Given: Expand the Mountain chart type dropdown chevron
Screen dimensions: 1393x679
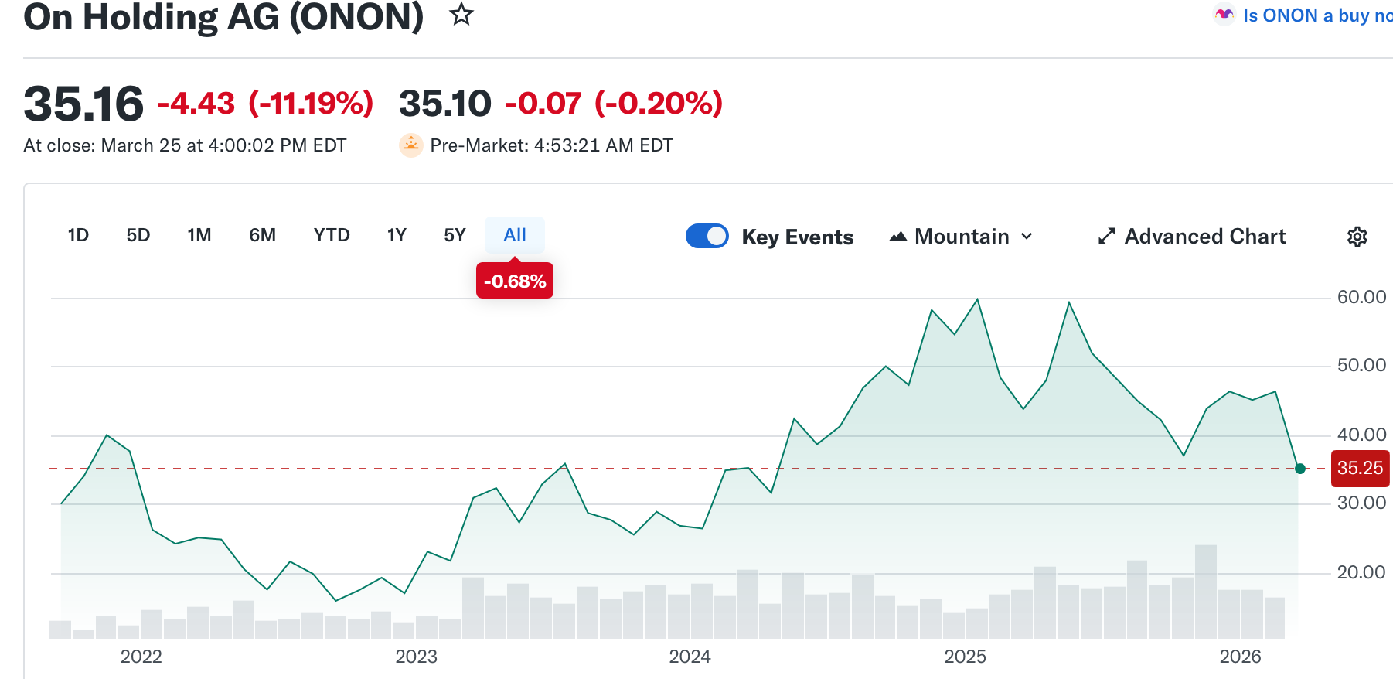Looking at the screenshot, I should [1027, 237].
